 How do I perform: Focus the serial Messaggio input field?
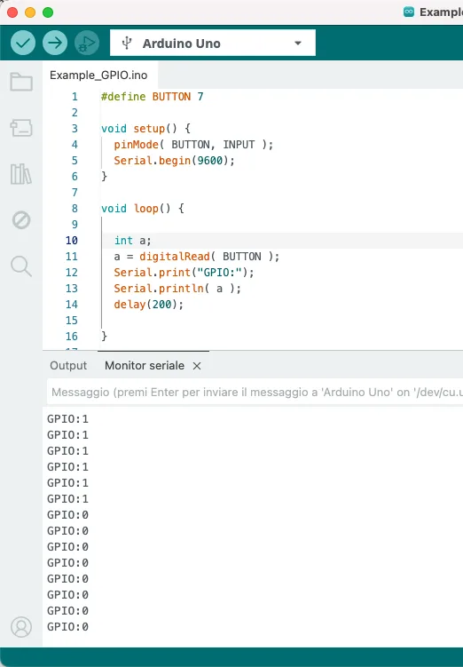255,392
